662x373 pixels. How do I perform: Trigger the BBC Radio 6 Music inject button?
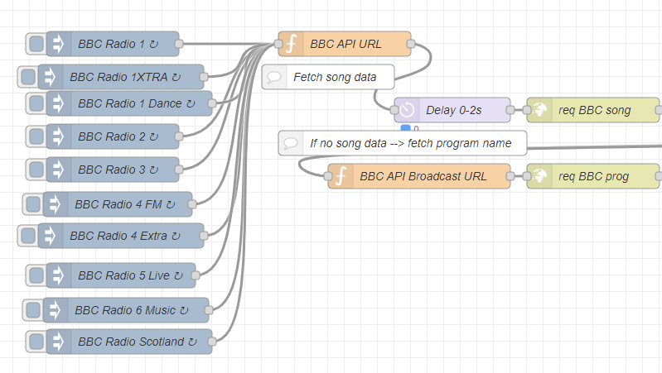tap(33, 310)
